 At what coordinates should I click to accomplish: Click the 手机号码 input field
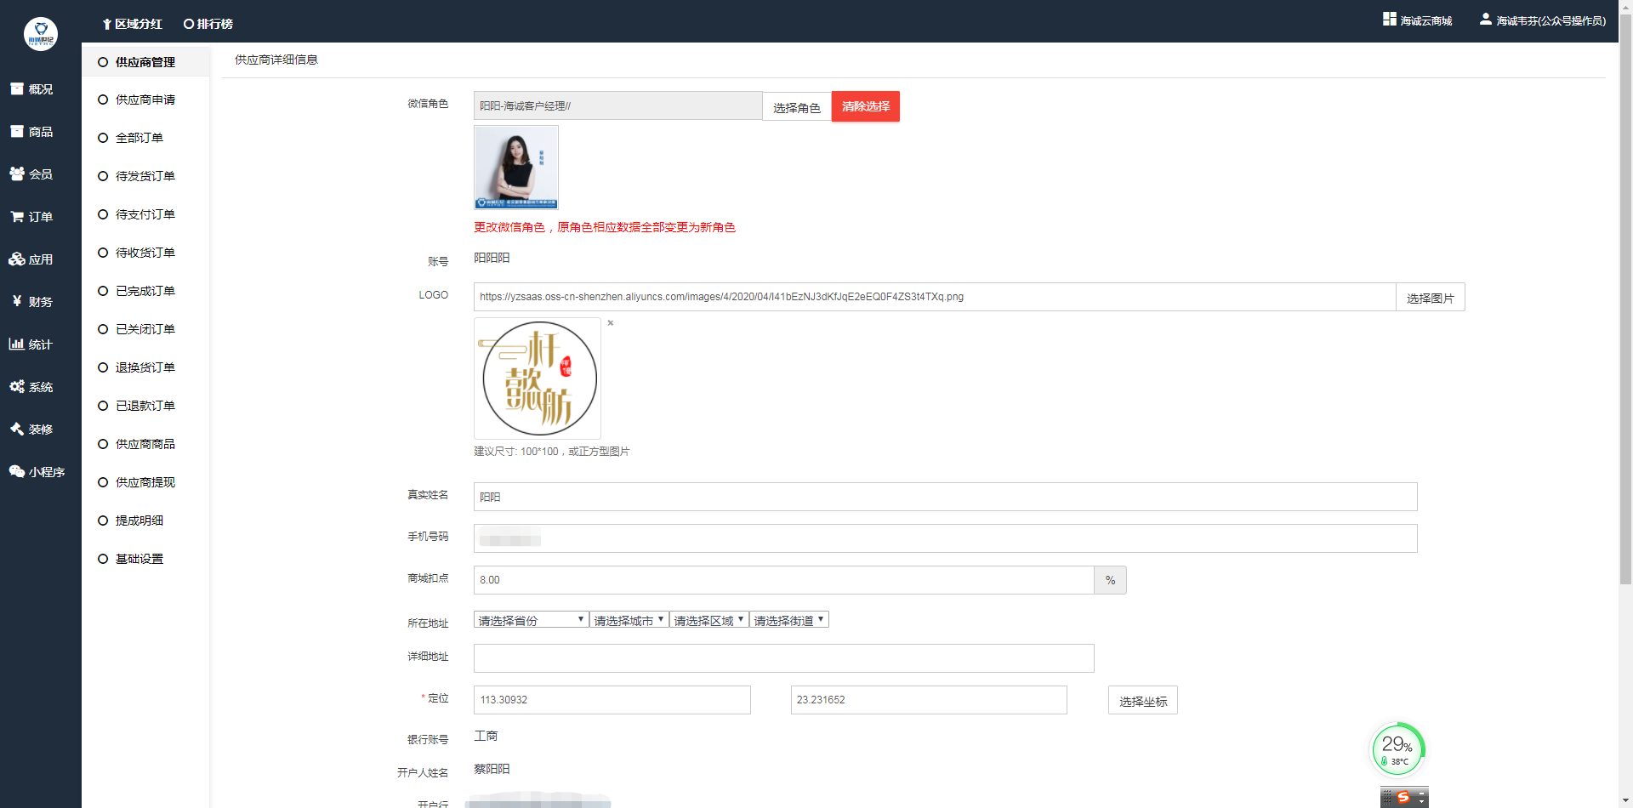tap(946, 538)
